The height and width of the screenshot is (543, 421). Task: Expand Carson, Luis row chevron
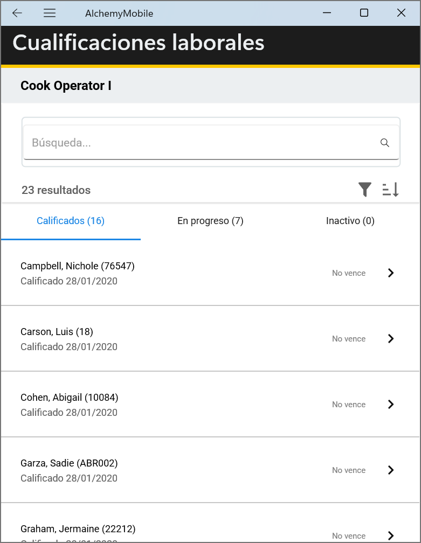391,339
